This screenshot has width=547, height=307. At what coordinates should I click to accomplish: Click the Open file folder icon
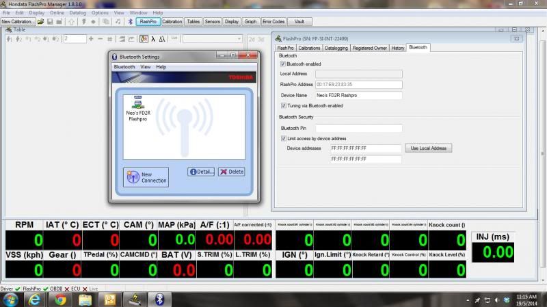coord(41,22)
